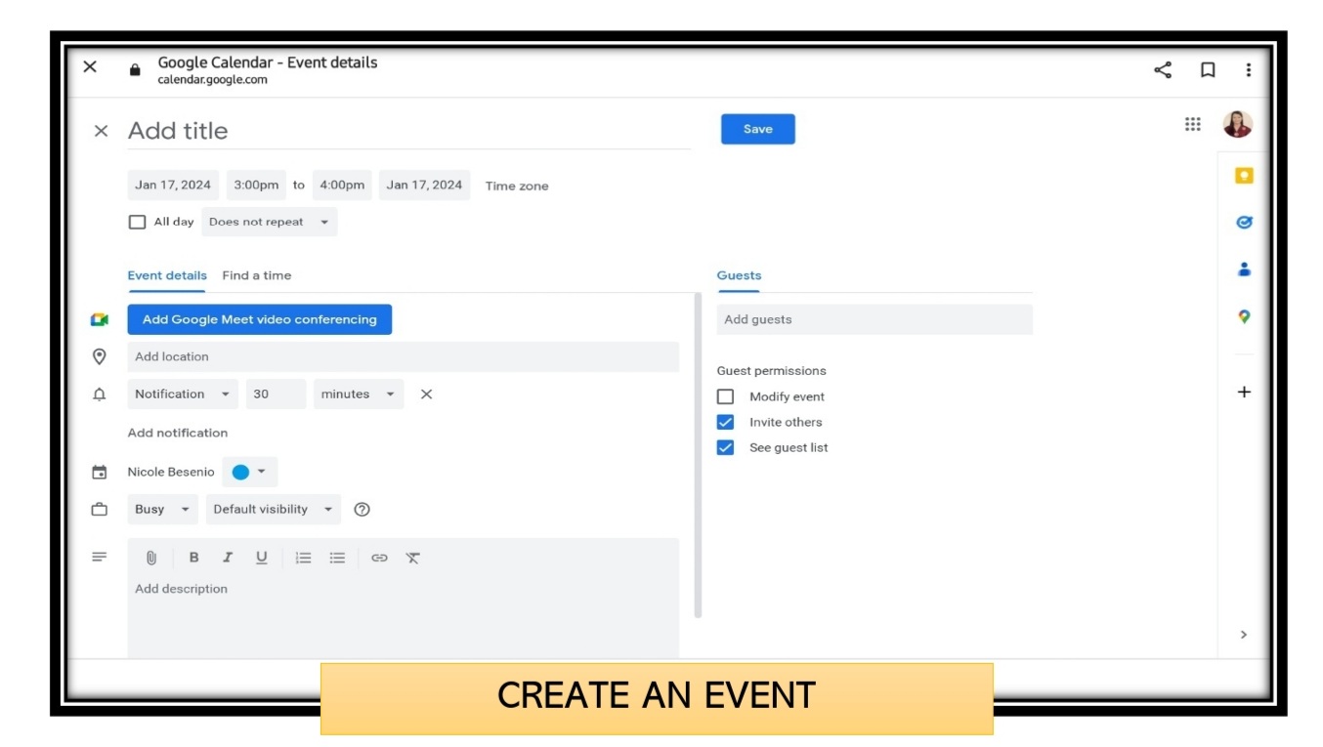Open Contacts in the side panel
The image size is (1323, 747).
click(x=1244, y=270)
